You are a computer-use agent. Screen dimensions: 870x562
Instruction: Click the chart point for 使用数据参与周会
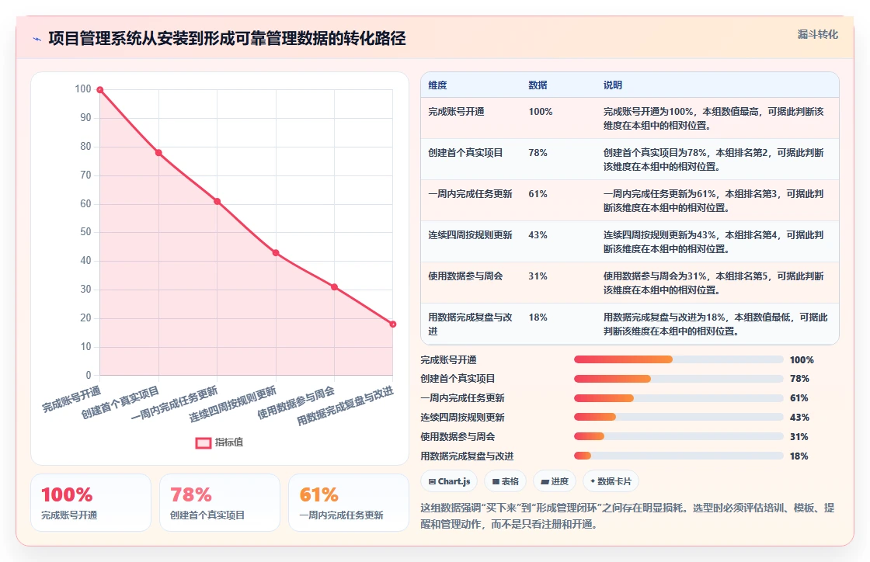(x=334, y=287)
